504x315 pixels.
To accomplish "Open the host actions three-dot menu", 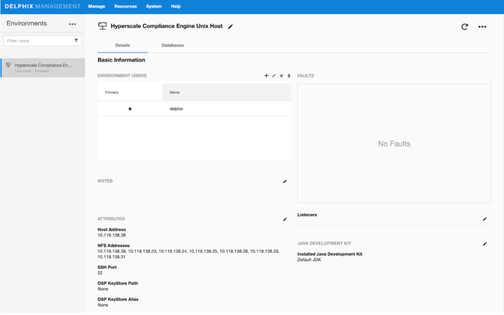I will tap(482, 27).
